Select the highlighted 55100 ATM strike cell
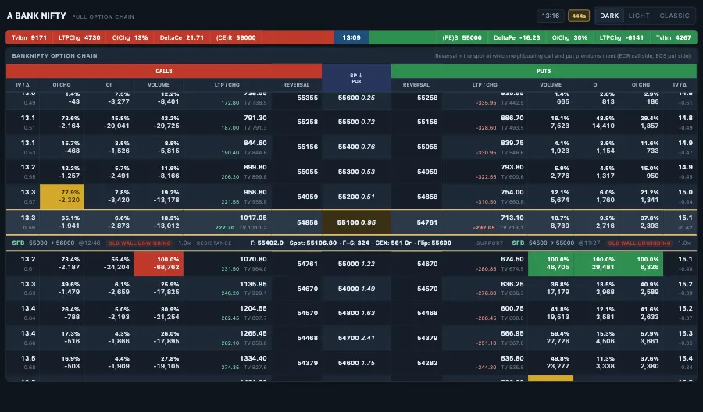Viewport: 703px width, 412px height. click(x=356, y=222)
